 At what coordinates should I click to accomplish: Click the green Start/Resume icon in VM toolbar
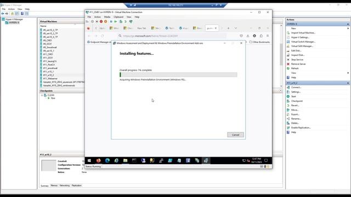[116, 22]
